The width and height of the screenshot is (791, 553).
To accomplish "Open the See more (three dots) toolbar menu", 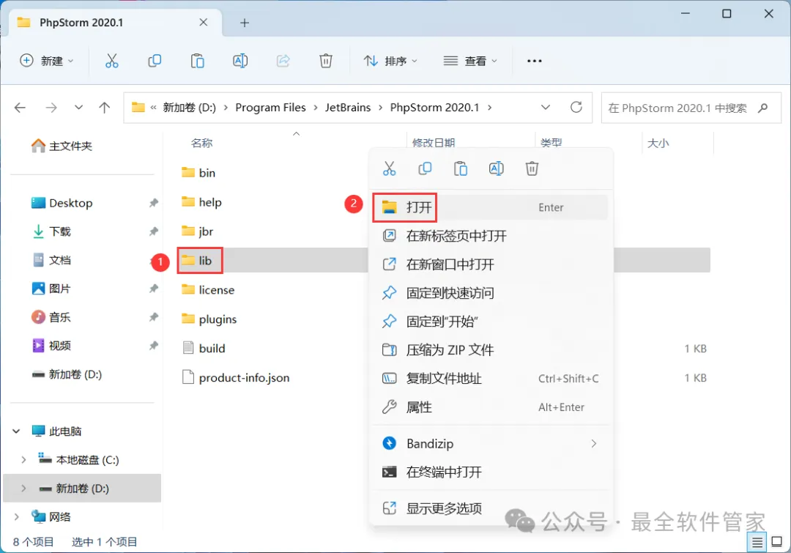I will (534, 61).
